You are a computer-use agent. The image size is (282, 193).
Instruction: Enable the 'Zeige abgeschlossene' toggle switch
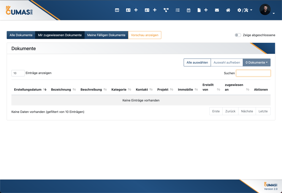point(238,35)
